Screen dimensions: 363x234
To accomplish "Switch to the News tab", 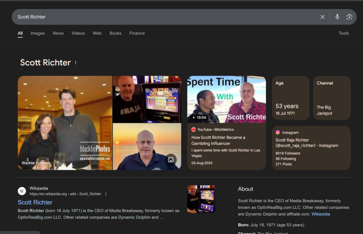I will point(58,33).
